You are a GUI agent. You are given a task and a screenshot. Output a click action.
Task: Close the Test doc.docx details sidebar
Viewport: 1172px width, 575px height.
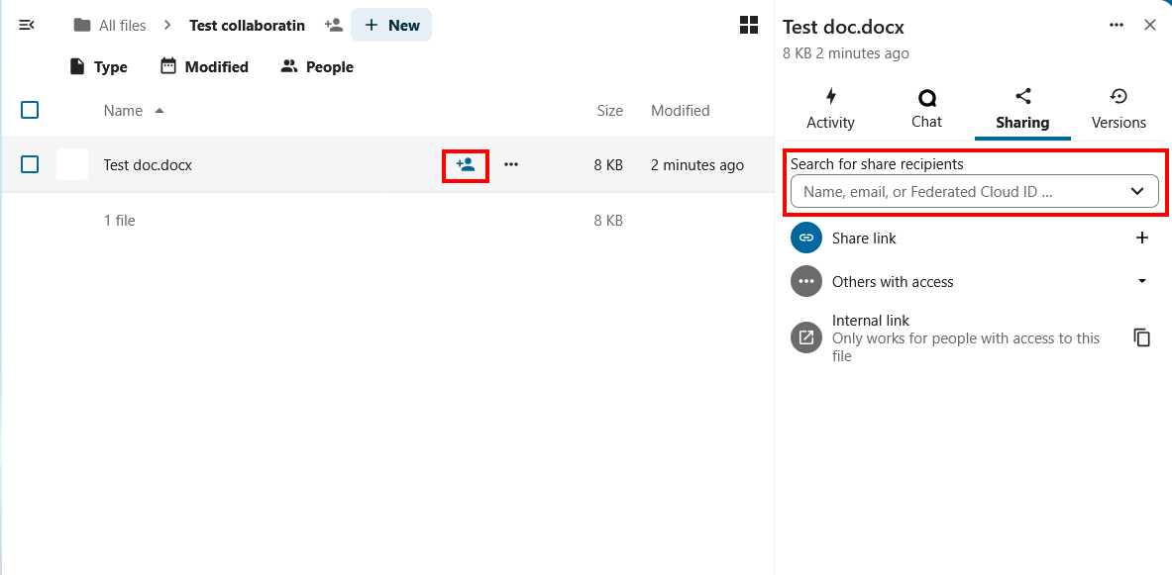tap(1150, 26)
